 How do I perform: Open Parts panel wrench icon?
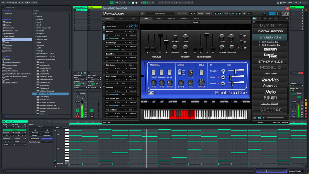[104, 22]
